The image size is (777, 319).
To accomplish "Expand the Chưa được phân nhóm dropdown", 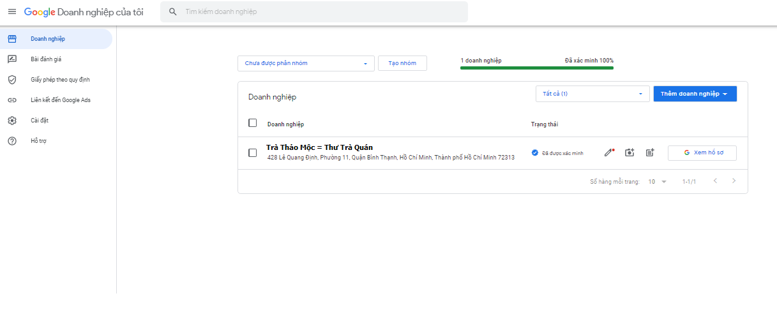I will pyautogui.click(x=306, y=63).
